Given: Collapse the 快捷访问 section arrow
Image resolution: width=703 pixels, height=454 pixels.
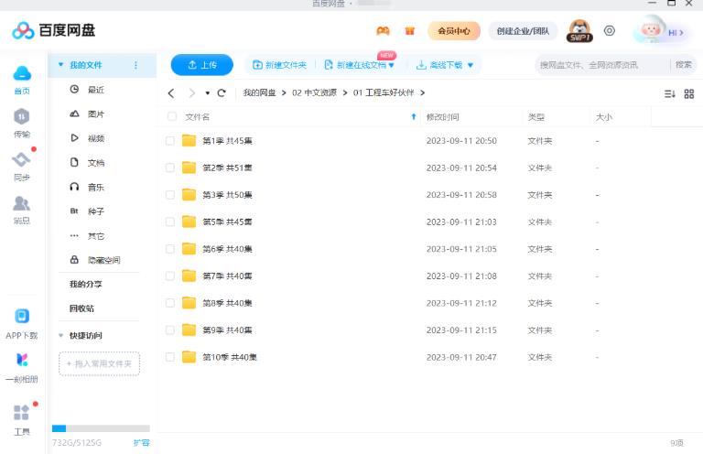Looking at the screenshot, I should [x=60, y=335].
